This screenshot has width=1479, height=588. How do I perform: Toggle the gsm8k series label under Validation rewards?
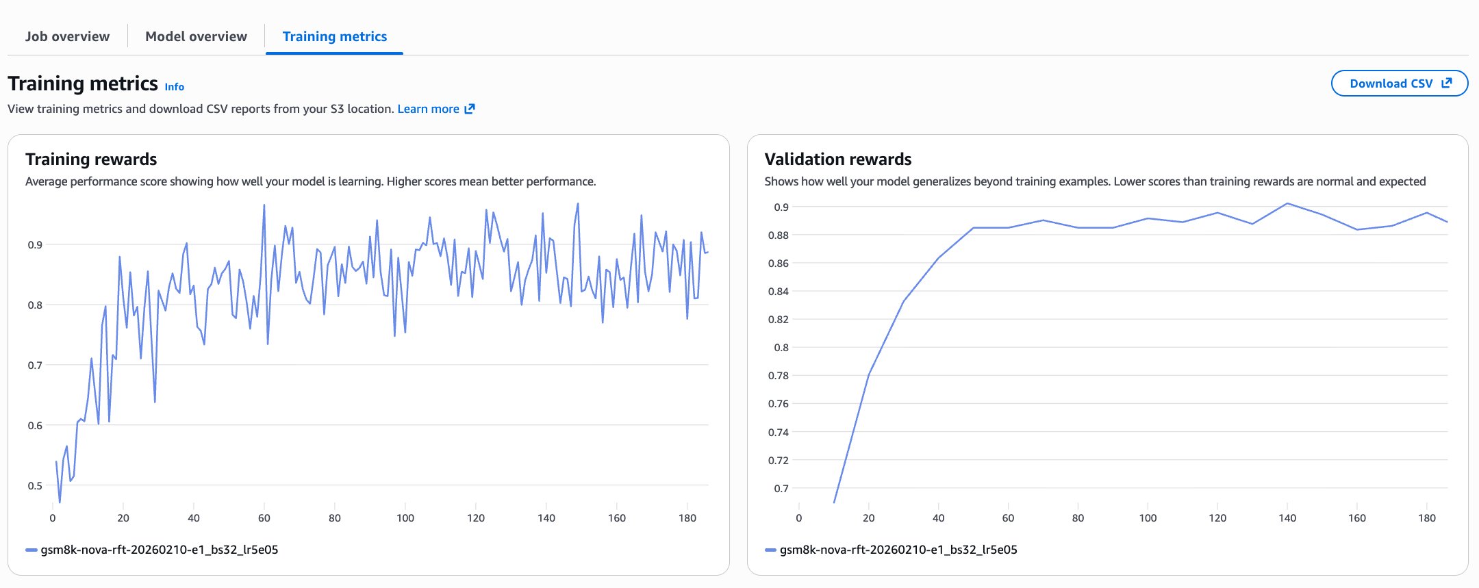pos(898,550)
